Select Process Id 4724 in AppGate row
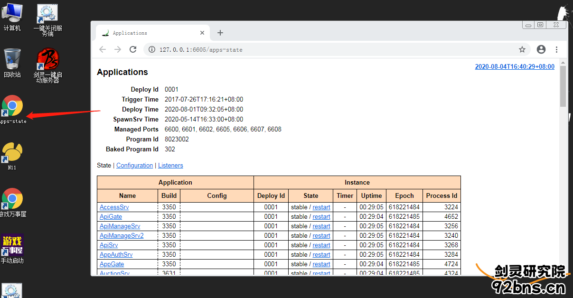The width and height of the screenshot is (573, 298). pos(451,264)
